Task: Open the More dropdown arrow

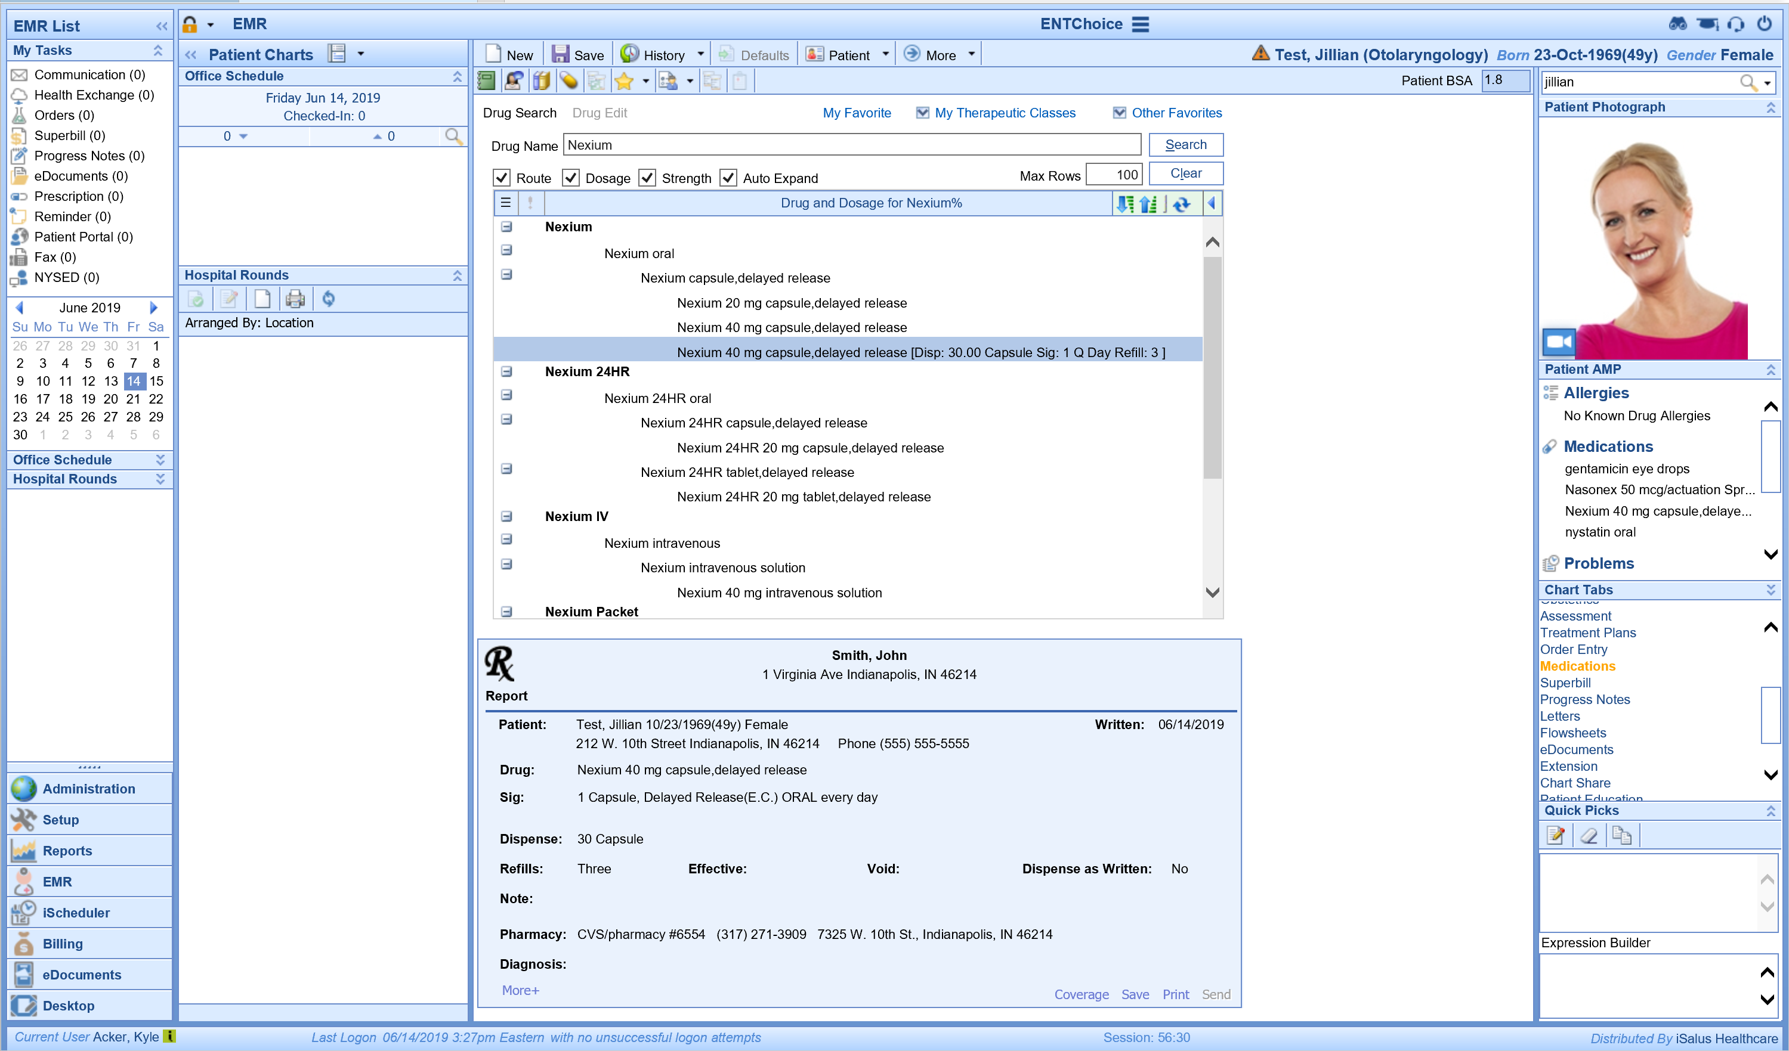Action: [971, 54]
